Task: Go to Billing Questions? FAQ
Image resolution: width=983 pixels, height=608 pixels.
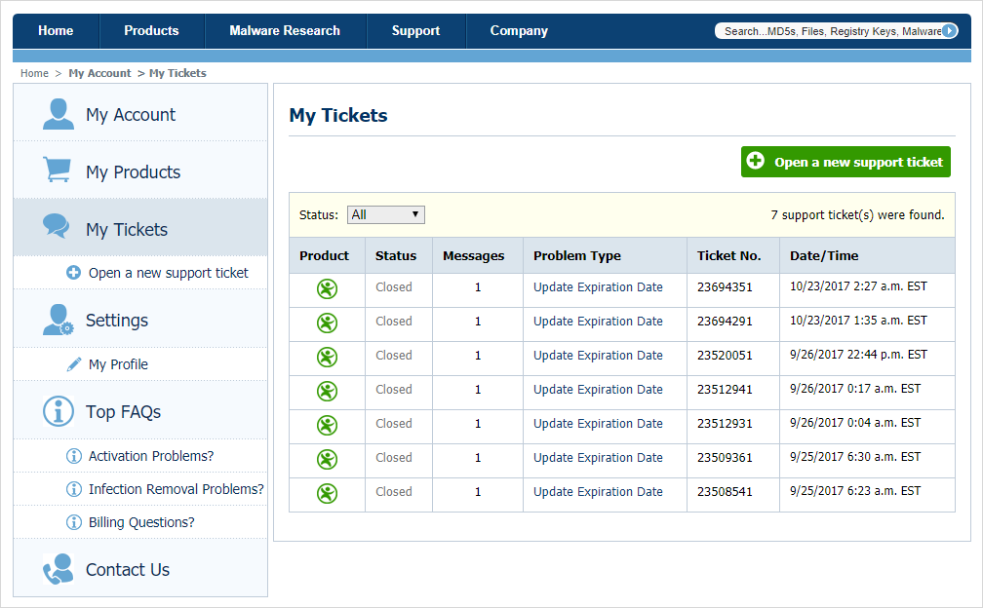Action: pos(141,522)
